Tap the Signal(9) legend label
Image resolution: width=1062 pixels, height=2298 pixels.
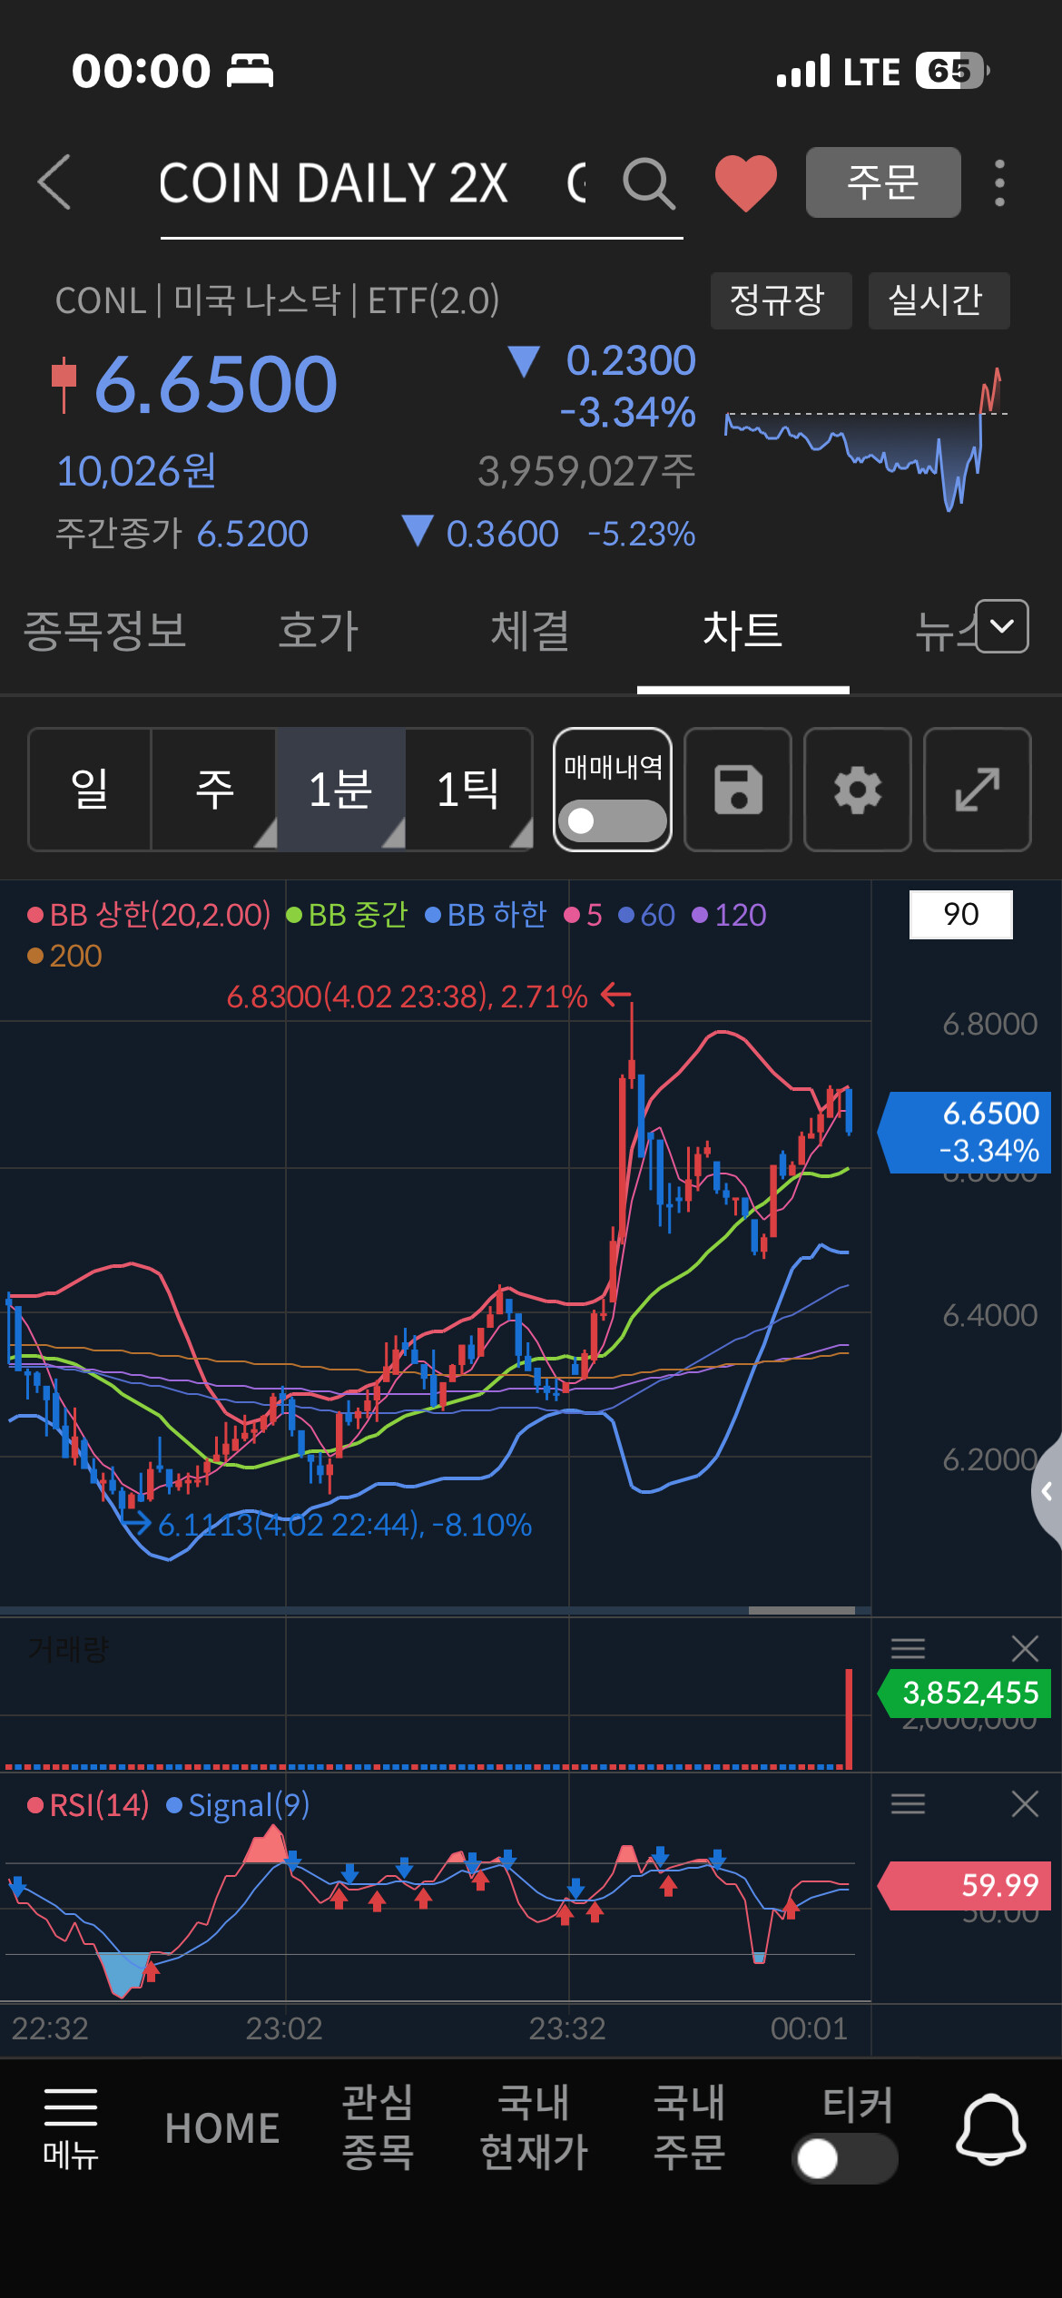point(238,1805)
